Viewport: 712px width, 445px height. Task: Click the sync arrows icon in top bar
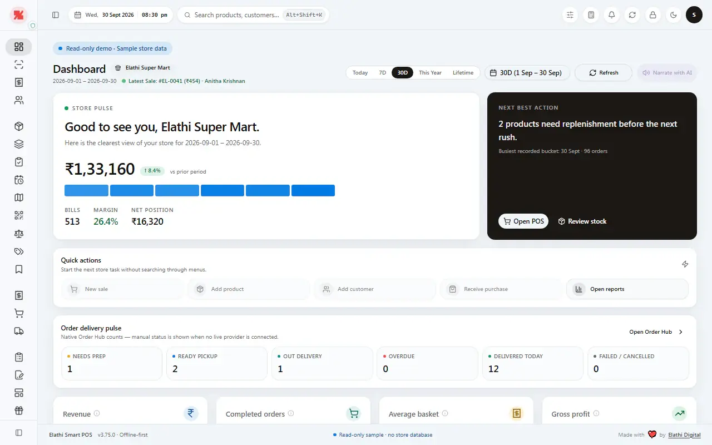click(x=632, y=15)
